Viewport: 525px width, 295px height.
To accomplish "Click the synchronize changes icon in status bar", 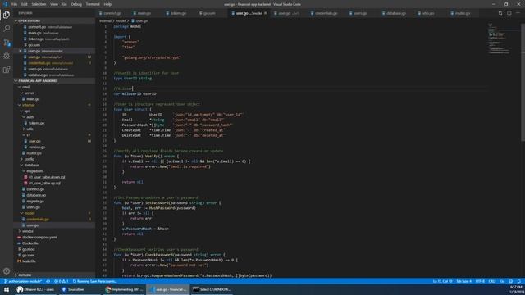I will tap(48, 281).
